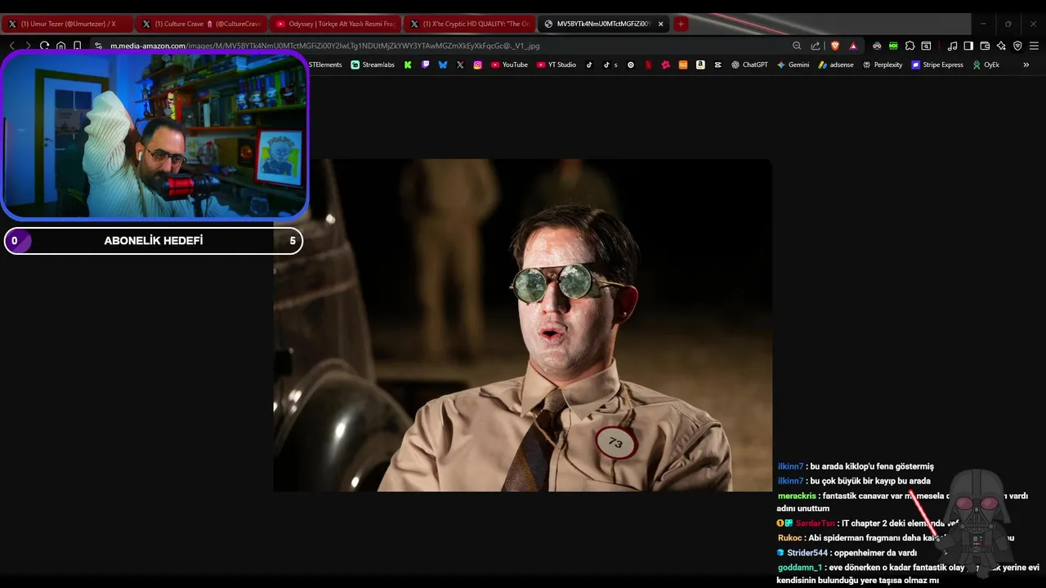Open the Stripe Express bookmark
This screenshot has width=1046, height=588.
click(937, 65)
